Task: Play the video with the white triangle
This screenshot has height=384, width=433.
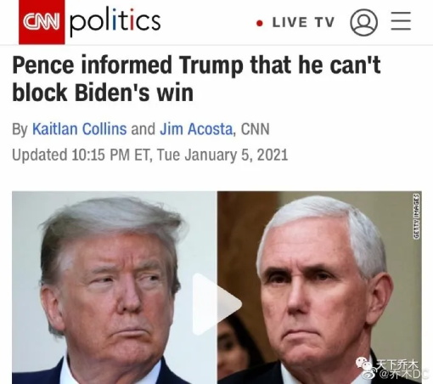Action: coord(216,304)
